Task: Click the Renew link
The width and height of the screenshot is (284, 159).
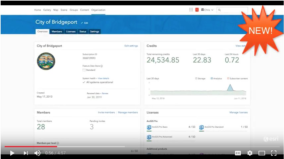Action: pyautogui.click(x=105, y=93)
